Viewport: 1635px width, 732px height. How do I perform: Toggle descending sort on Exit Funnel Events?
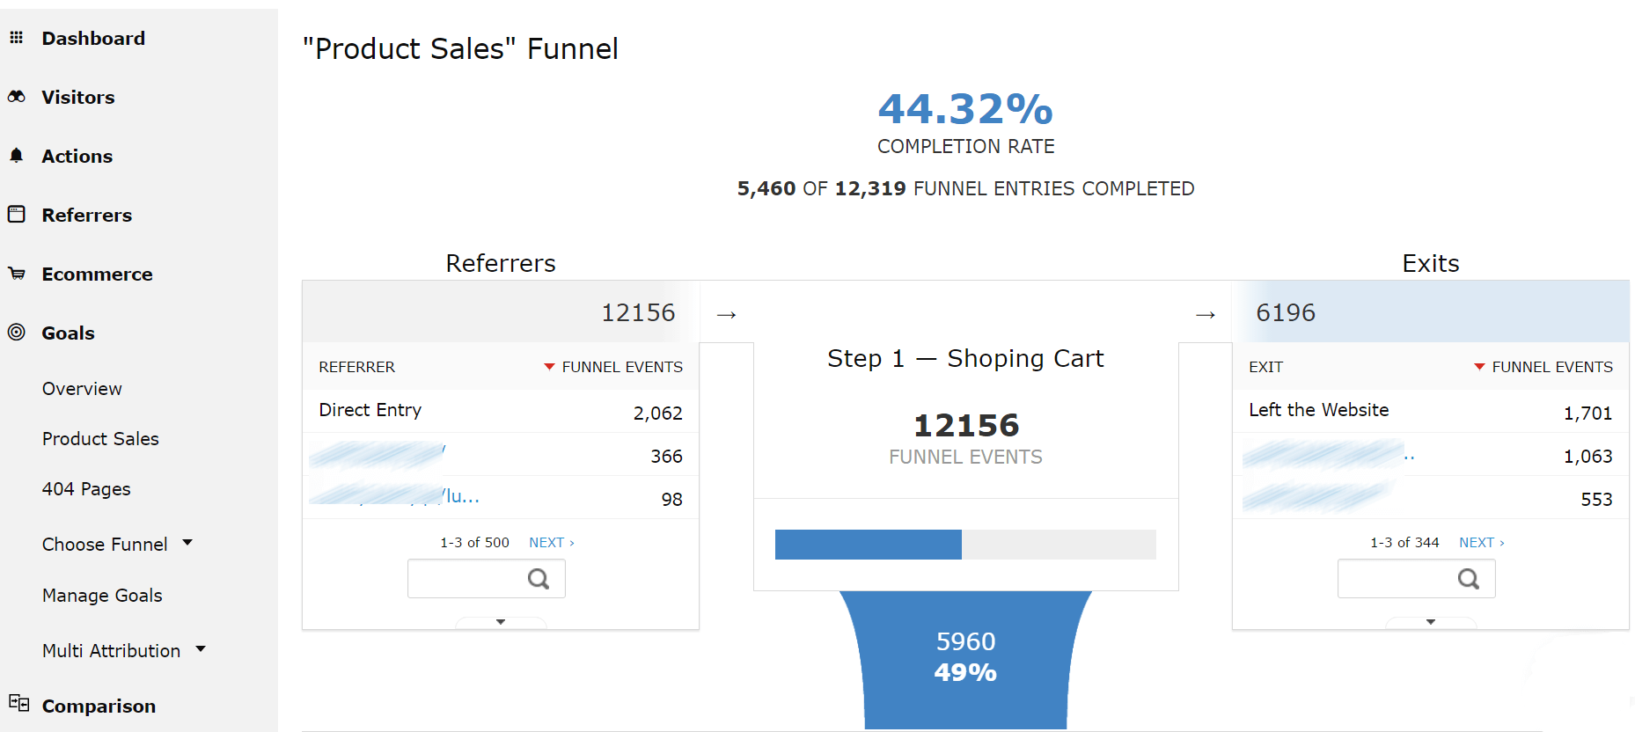coord(1479,367)
